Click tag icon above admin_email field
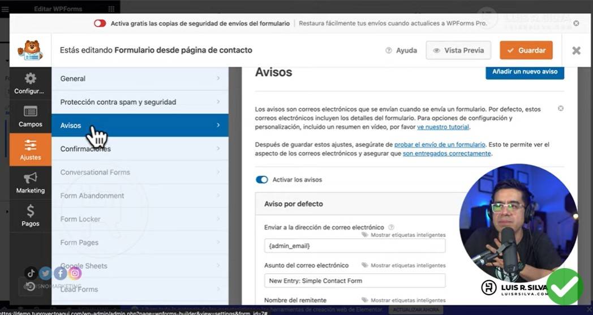Viewport: 593px width, 315px height. pos(364,235)
